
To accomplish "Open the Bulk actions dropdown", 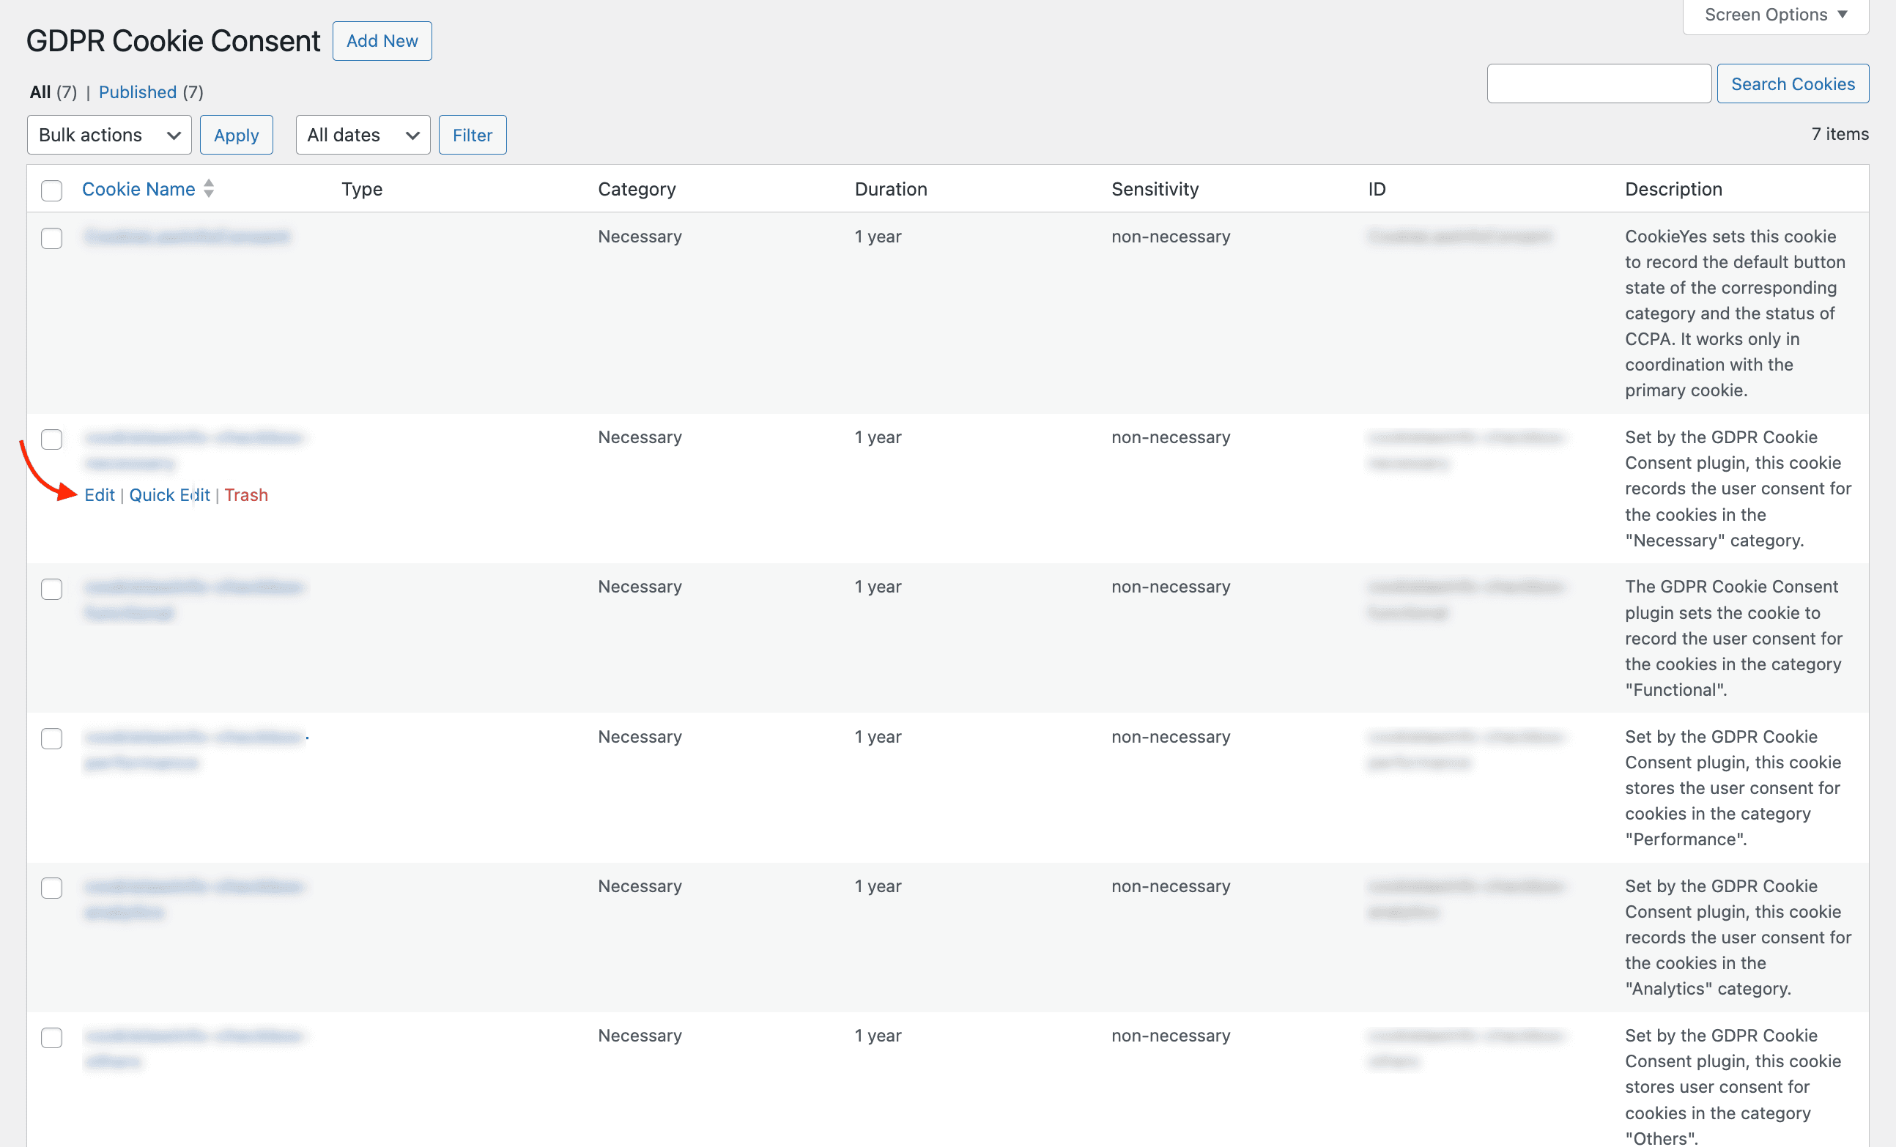I will coord(109,135).
